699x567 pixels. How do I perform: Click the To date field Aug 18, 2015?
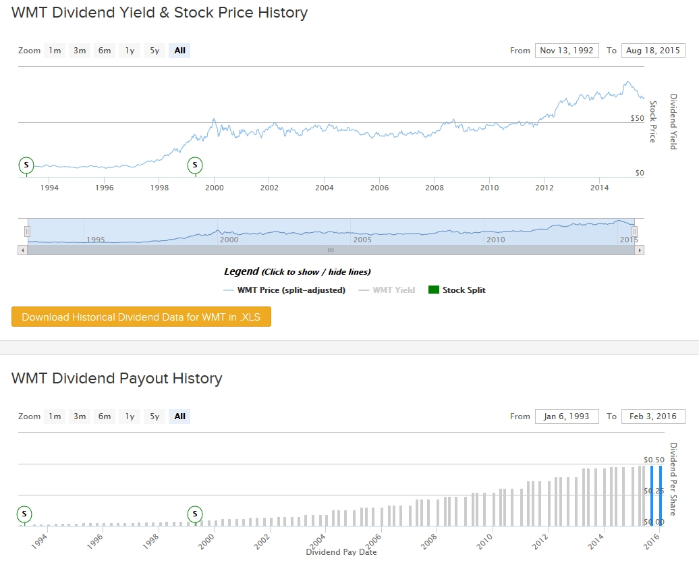653,51
